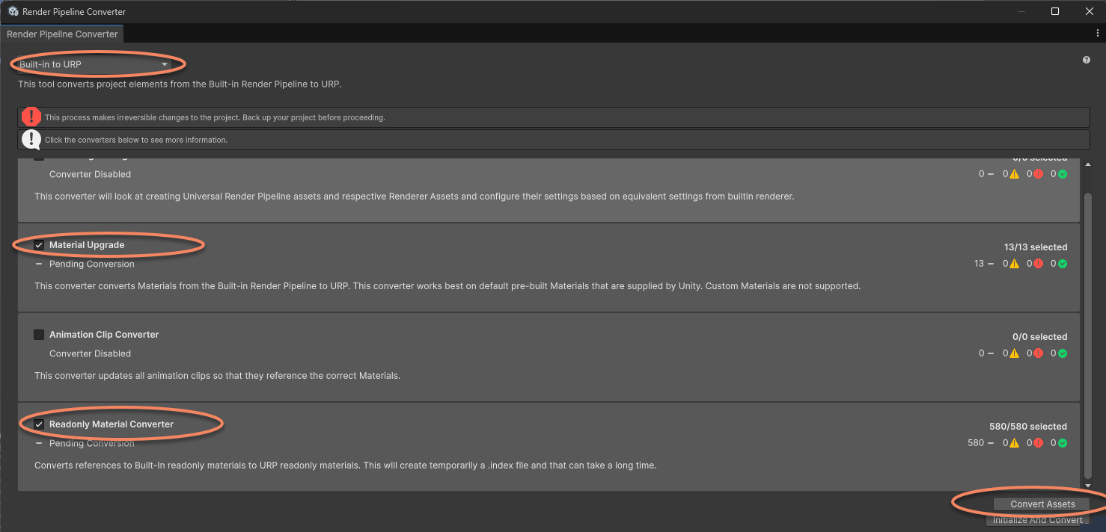
Task: Disable the Readonly Material Converter
Action: pyautogui.click(x=38, y=424)
